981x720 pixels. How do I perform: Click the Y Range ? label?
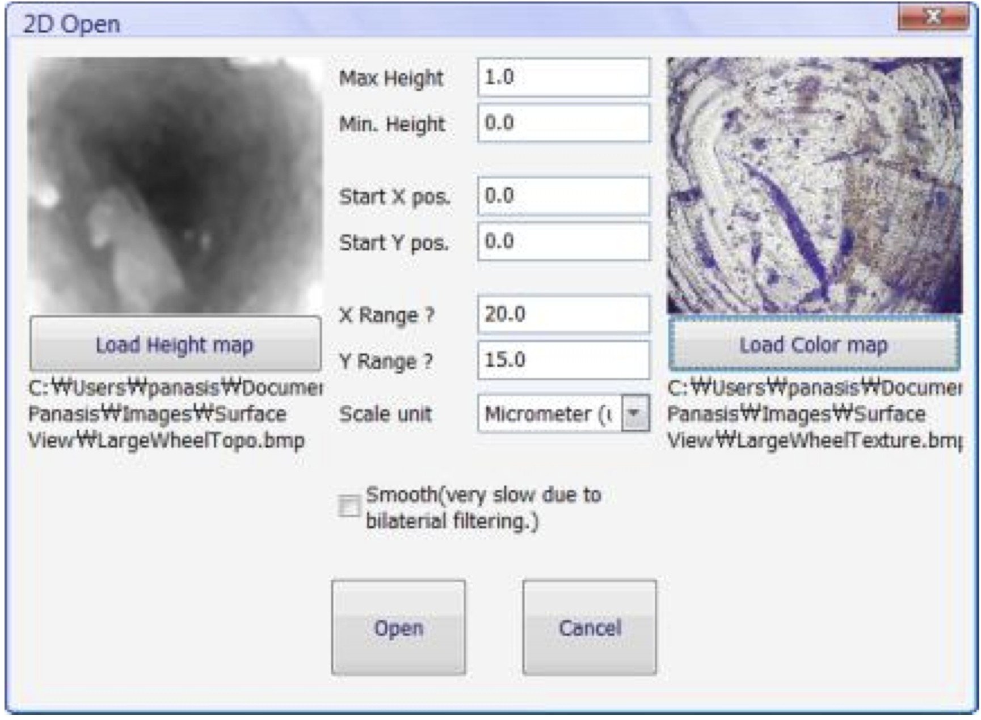[386, 361]
